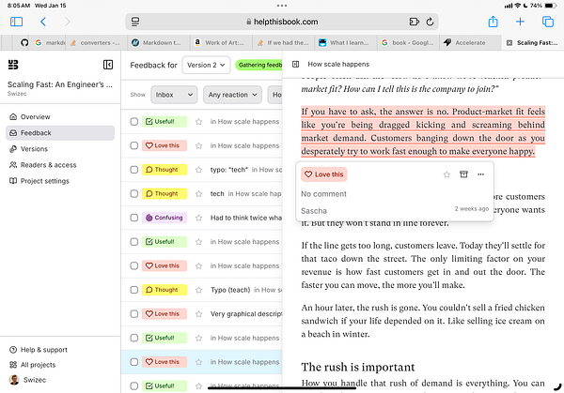The width and height of the screenshot is (564, 393).
Task: Go back with the browser back arrow
Action: click(x=43, y=22)
